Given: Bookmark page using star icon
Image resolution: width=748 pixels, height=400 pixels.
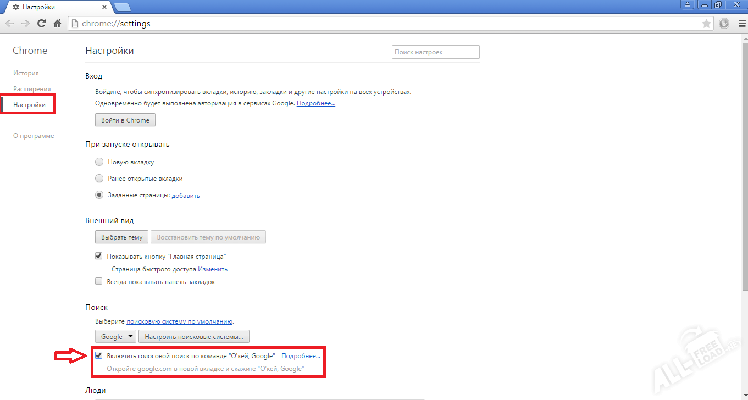Looking at the screenshot, I should pos(706,24).
